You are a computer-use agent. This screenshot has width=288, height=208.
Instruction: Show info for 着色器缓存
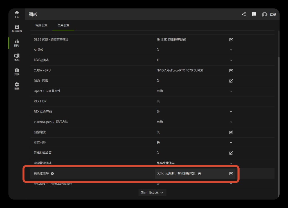click(52, 173)
